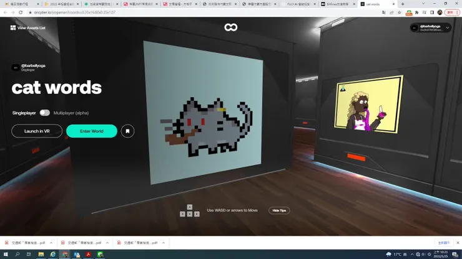Switch to the FULY.AI tab
The height and width of the screenshot is (259, 462).
299,4
